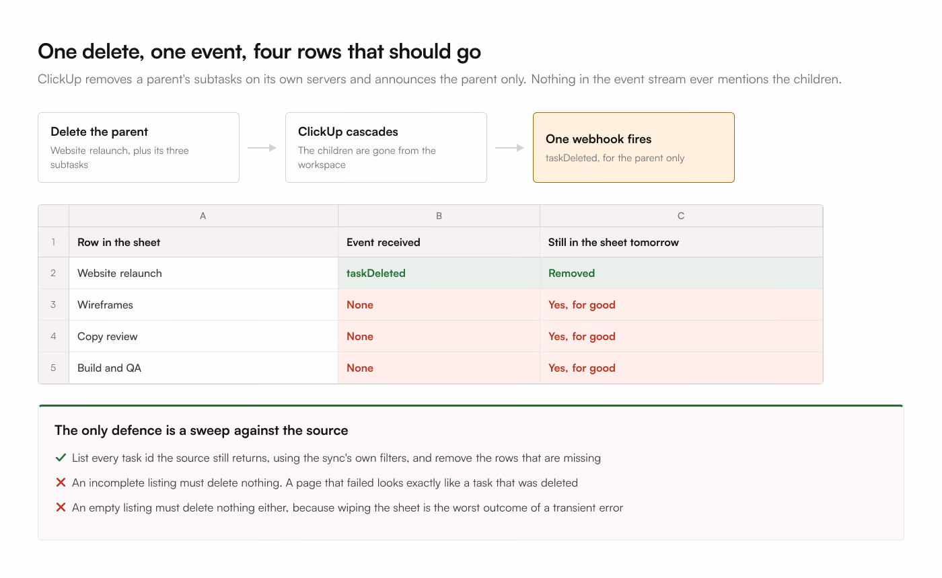Click the 'Website relaunch' cell in row 2
The width and height of the screenshot is (942, 578).
click(x=203, y=273)
